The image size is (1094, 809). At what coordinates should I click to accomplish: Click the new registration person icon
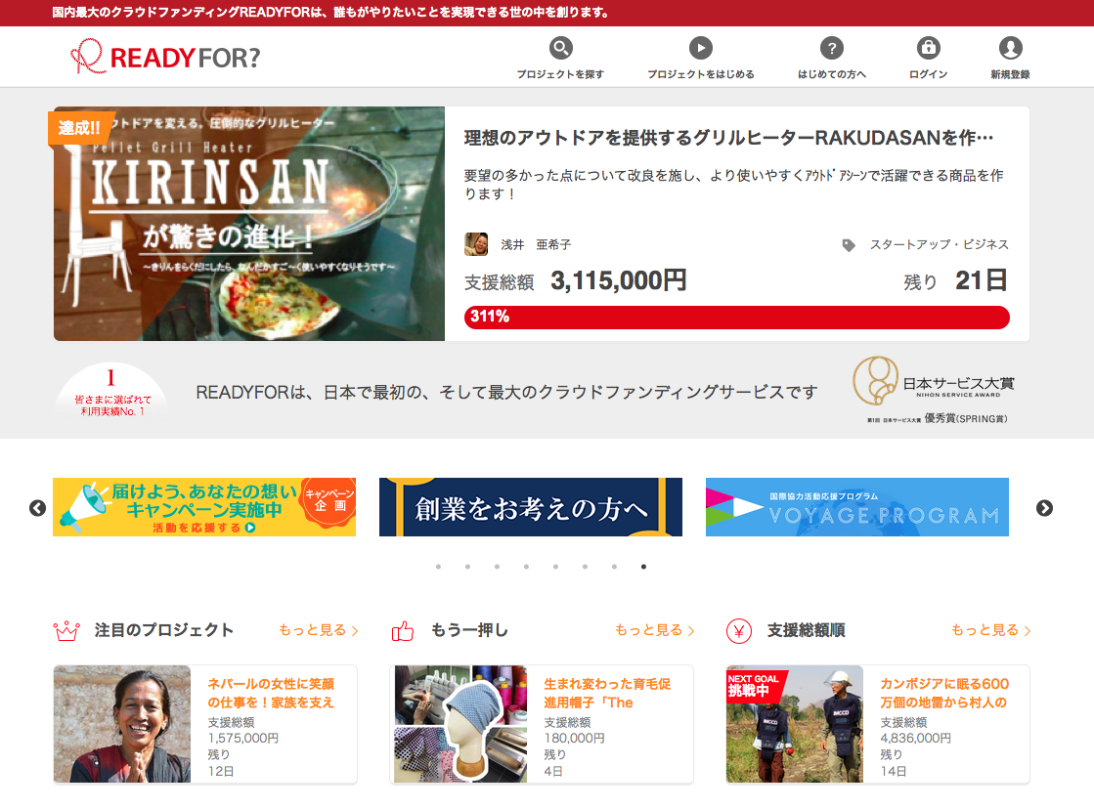pyautogui.click(x=1010, y=48)
